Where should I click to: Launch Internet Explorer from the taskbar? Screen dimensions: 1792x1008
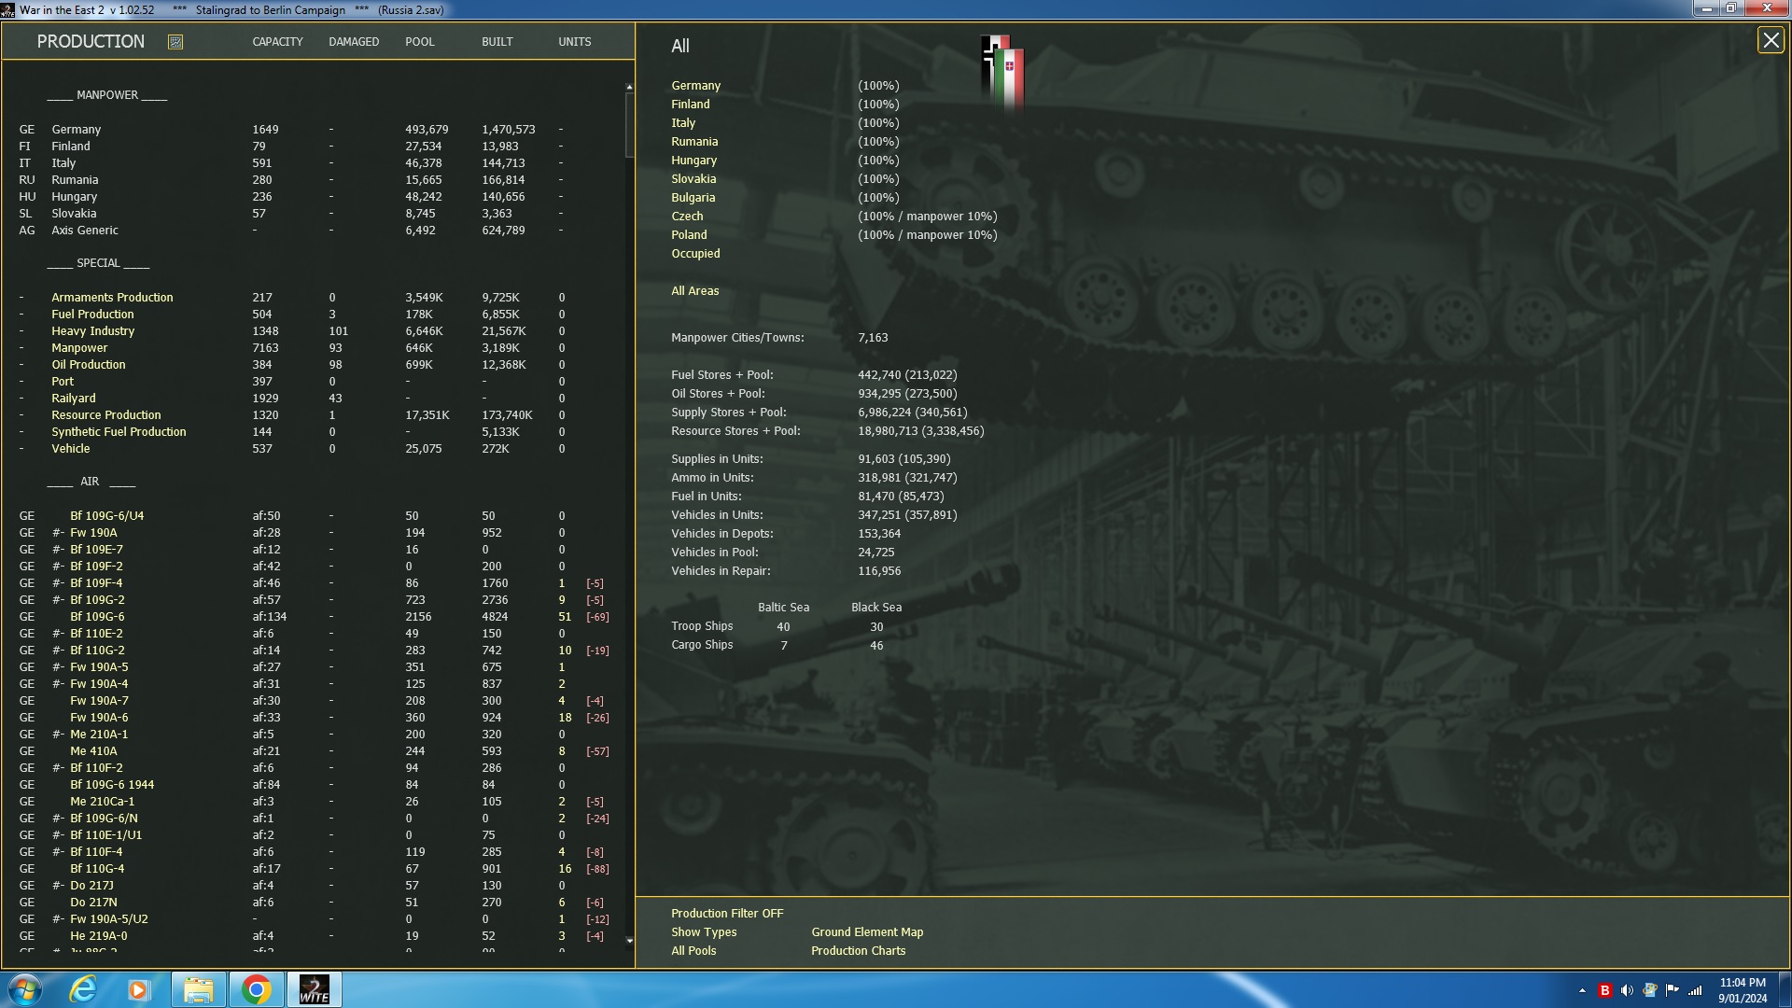pos(82,988)
